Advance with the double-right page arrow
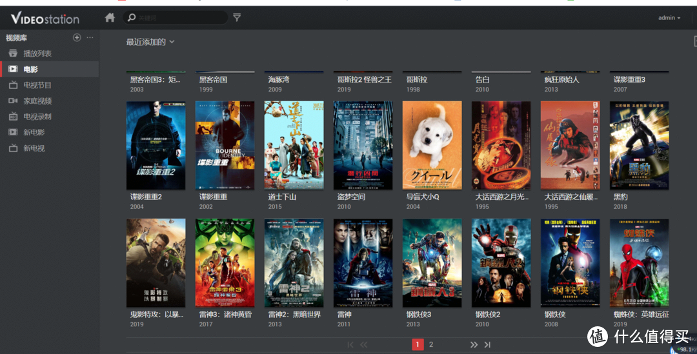The image size is (697, 354). (x=474, y=345)
